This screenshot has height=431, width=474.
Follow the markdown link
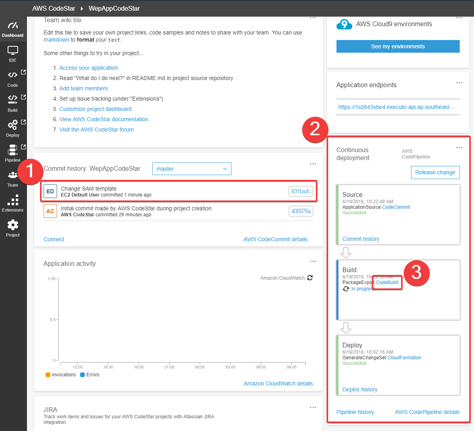[56, 40]
